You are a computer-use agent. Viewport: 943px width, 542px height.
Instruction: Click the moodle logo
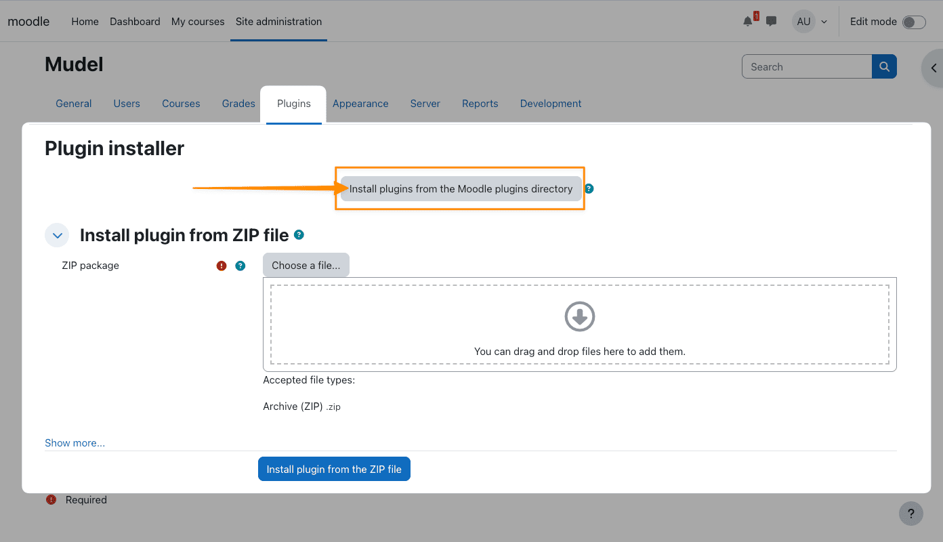pos(28,22)
